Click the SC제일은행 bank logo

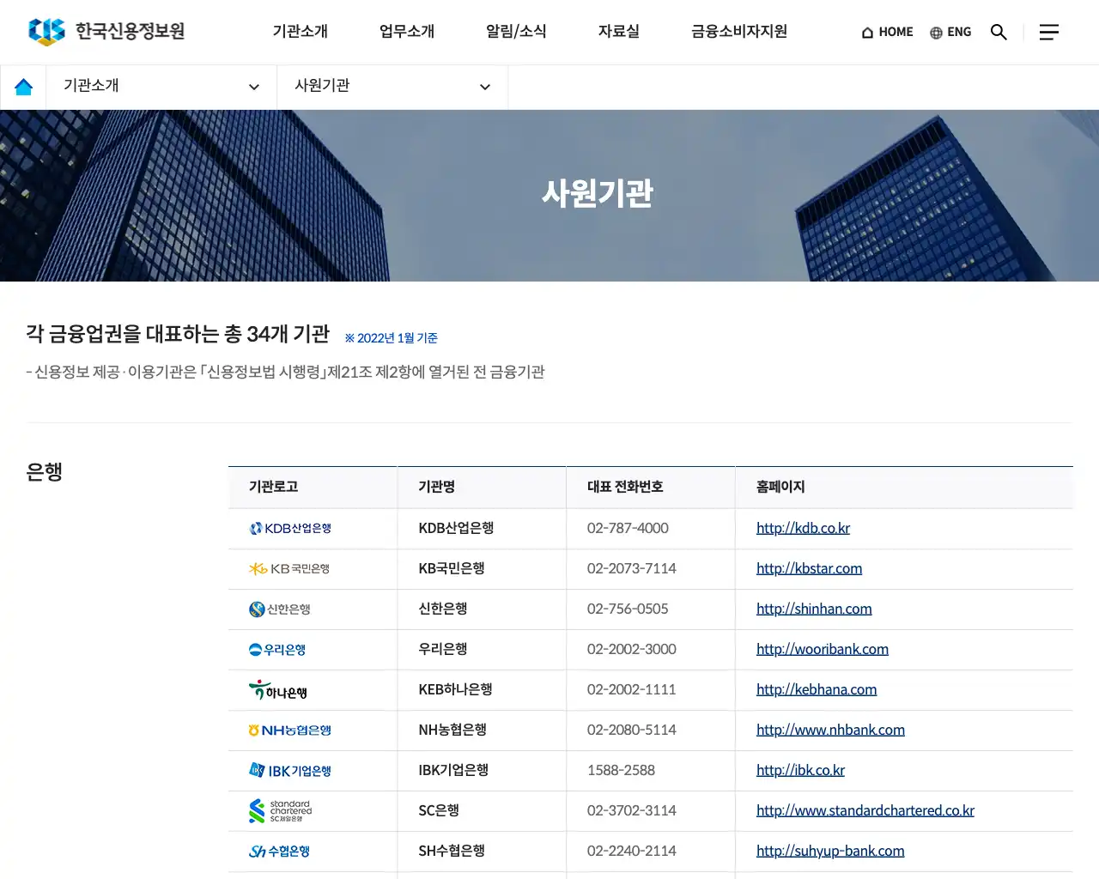pos(281,810)
